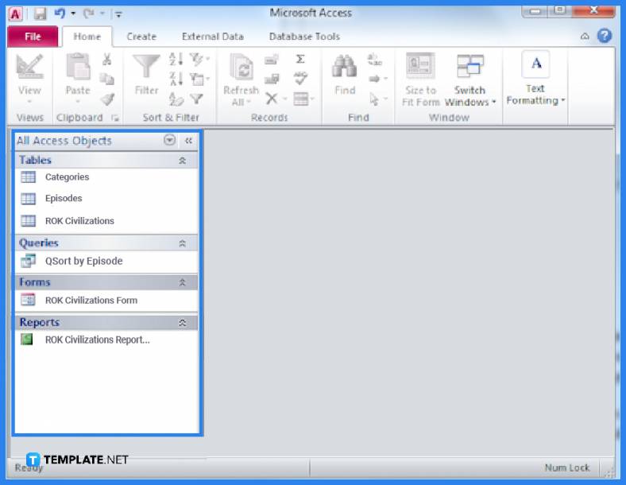Click the Paste clipboard icon
The image size is (626, 485).
[78, 66]
